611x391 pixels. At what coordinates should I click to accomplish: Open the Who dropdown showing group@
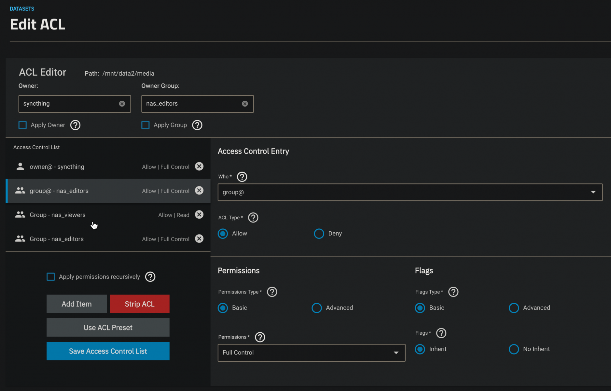point(410,192)
